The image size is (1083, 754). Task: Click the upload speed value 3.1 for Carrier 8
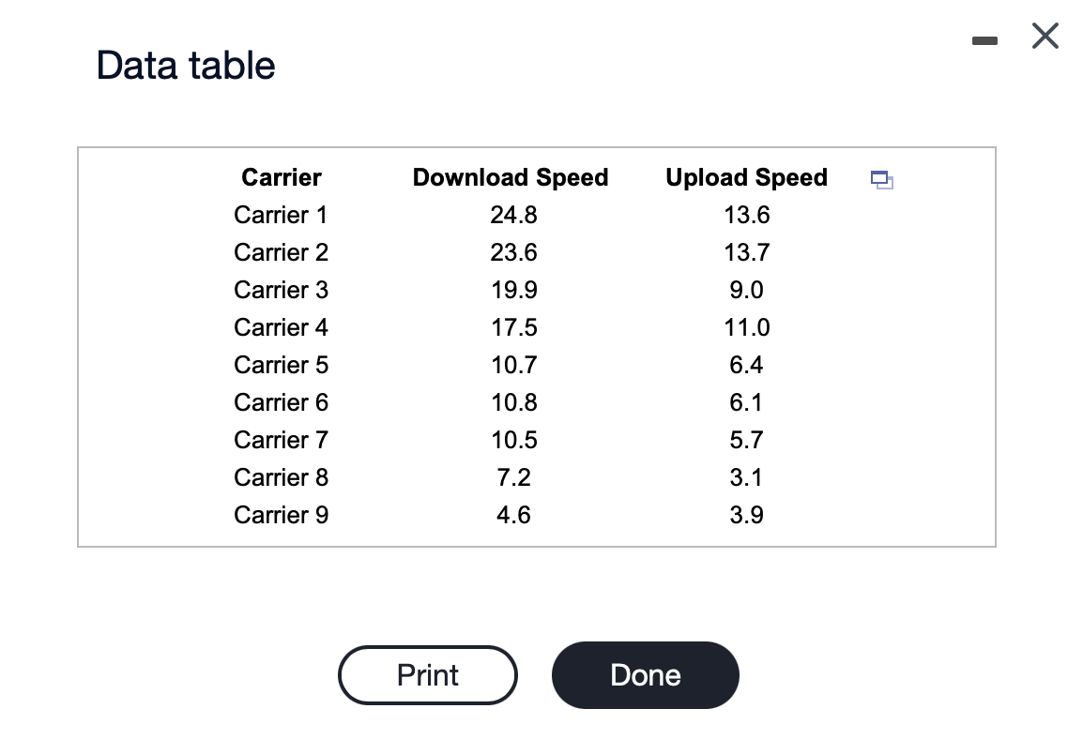pos(746,477)
